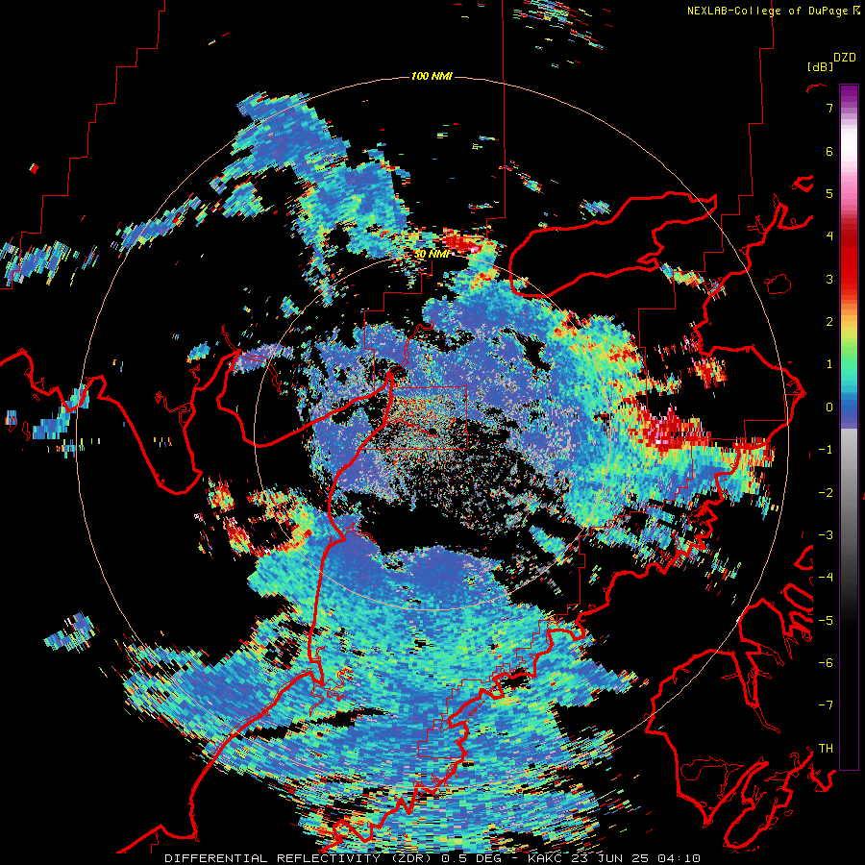Click the ZDR color scale bar
This screenshot has width=865, height=865.
click(849, 427)
